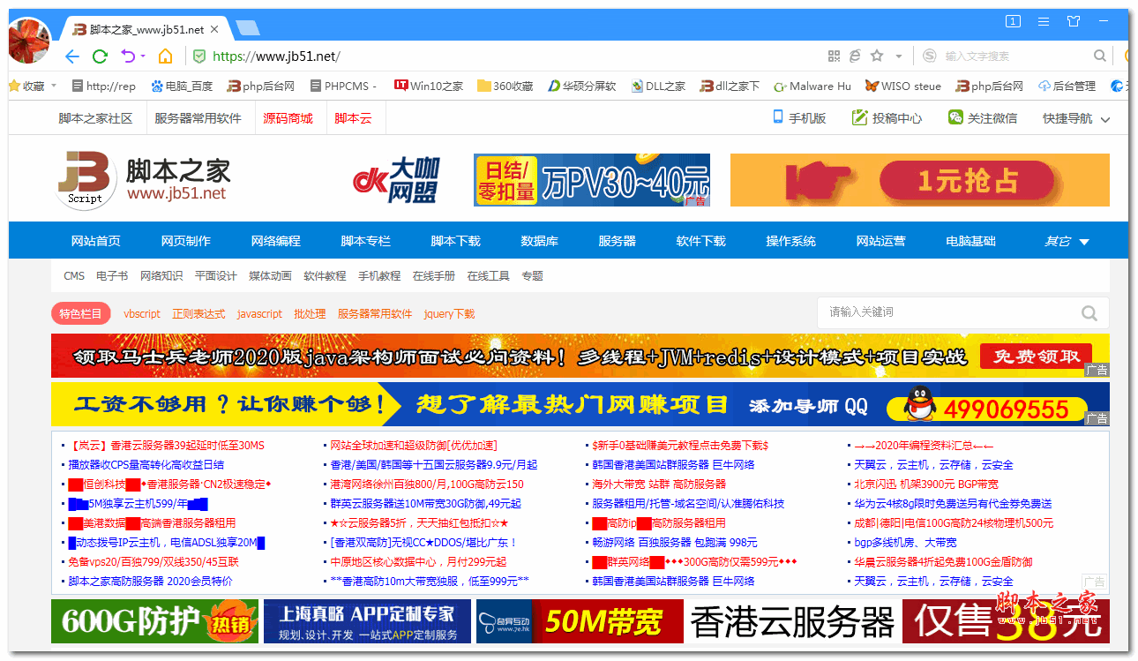Image resolution: width=1138 pixels, height=661 pixels.
Task: Open the 华硕分屏软 bookmark
Action: pyautogui.click(x=581, y=86)
